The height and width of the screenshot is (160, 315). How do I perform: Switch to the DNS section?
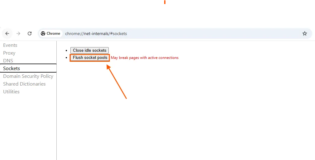coord(8,60)
